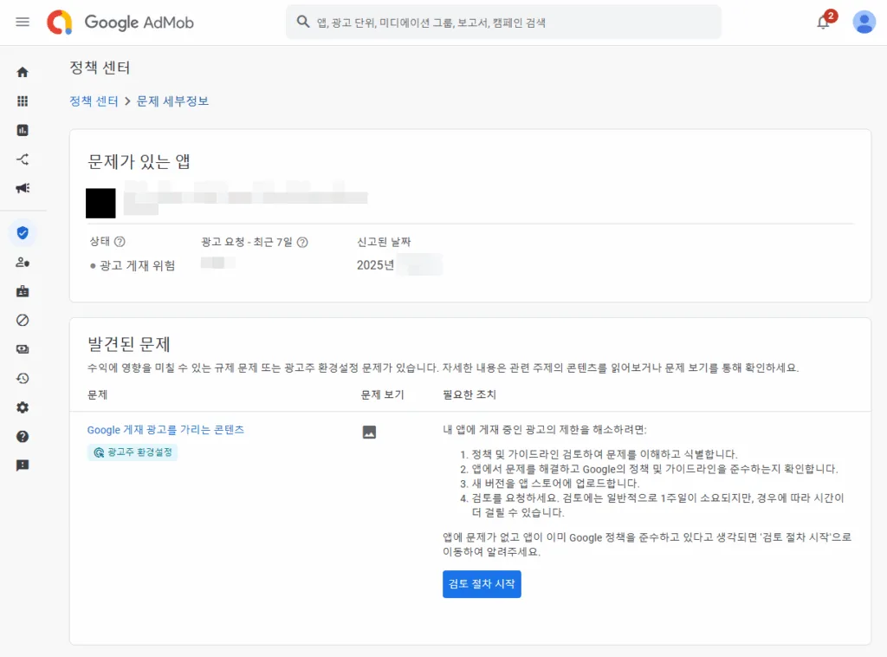Click the 필요한 조치 column header
Screen dimensions: 887x657
(x=469, y=394)
